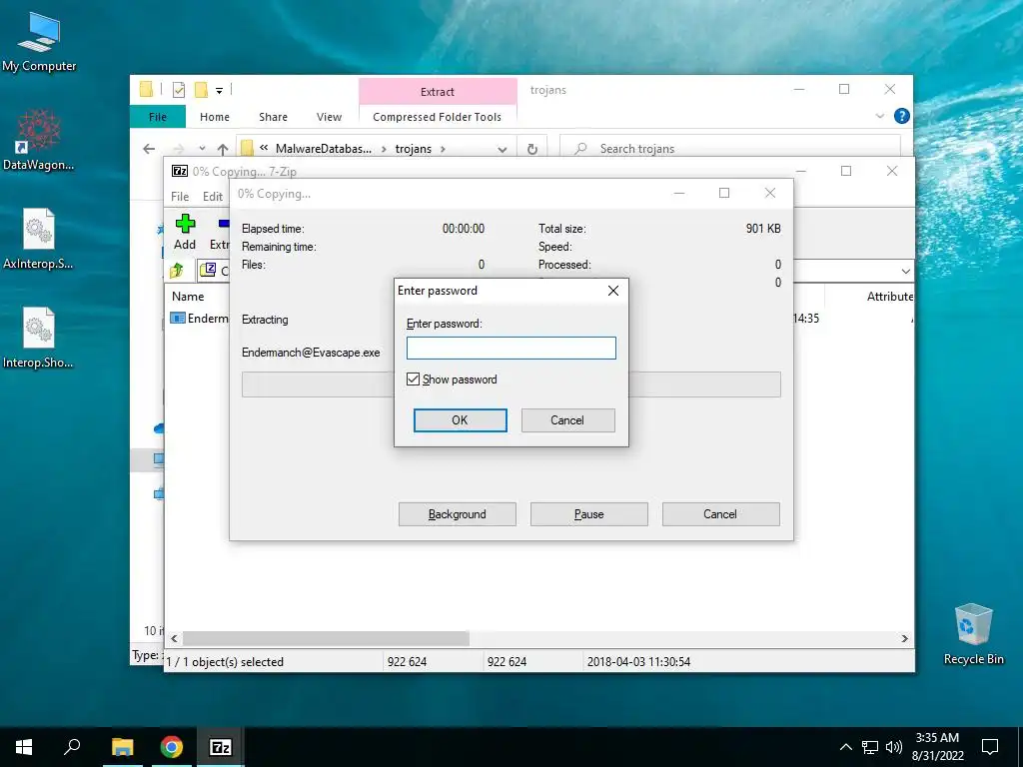Show hidden tray icons
This screenshot has width=1023, height=767.
(x=845, y=747)
